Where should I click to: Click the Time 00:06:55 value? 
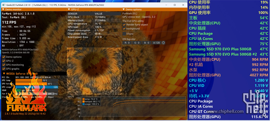point(25,31)
